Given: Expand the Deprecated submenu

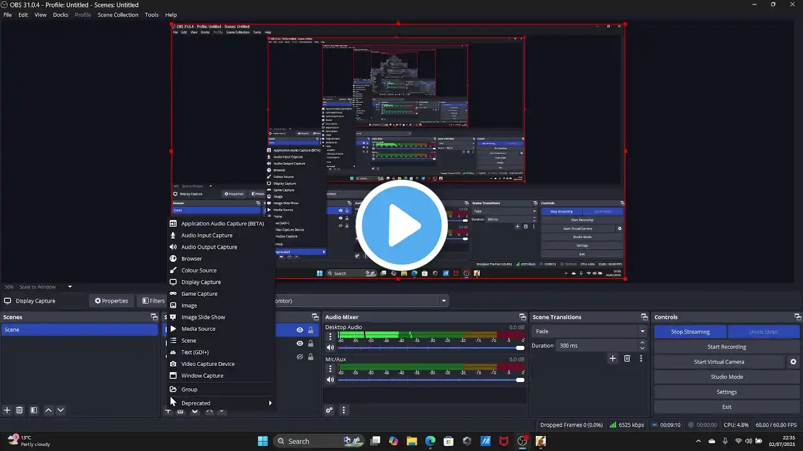Looking at the screenshot, I should [221, 403].
